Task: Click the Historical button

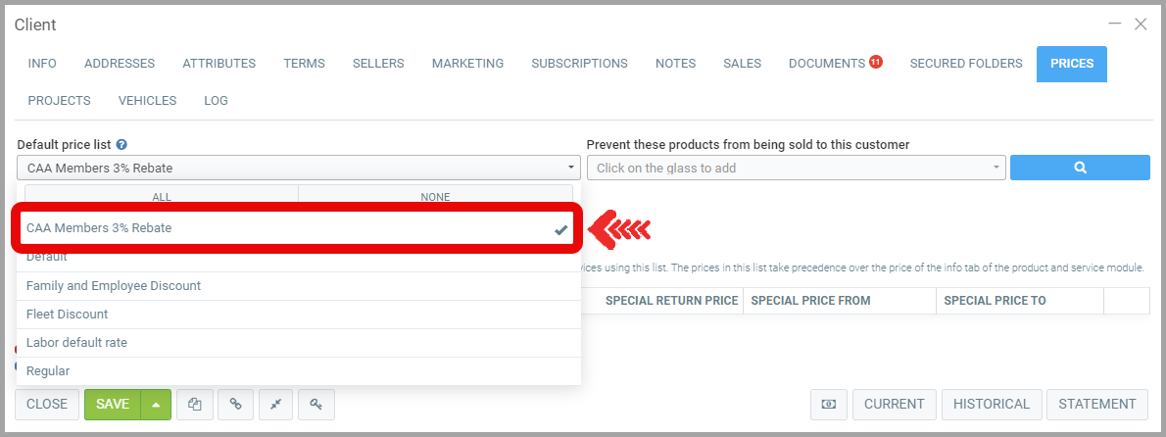Action: (991, 404)
